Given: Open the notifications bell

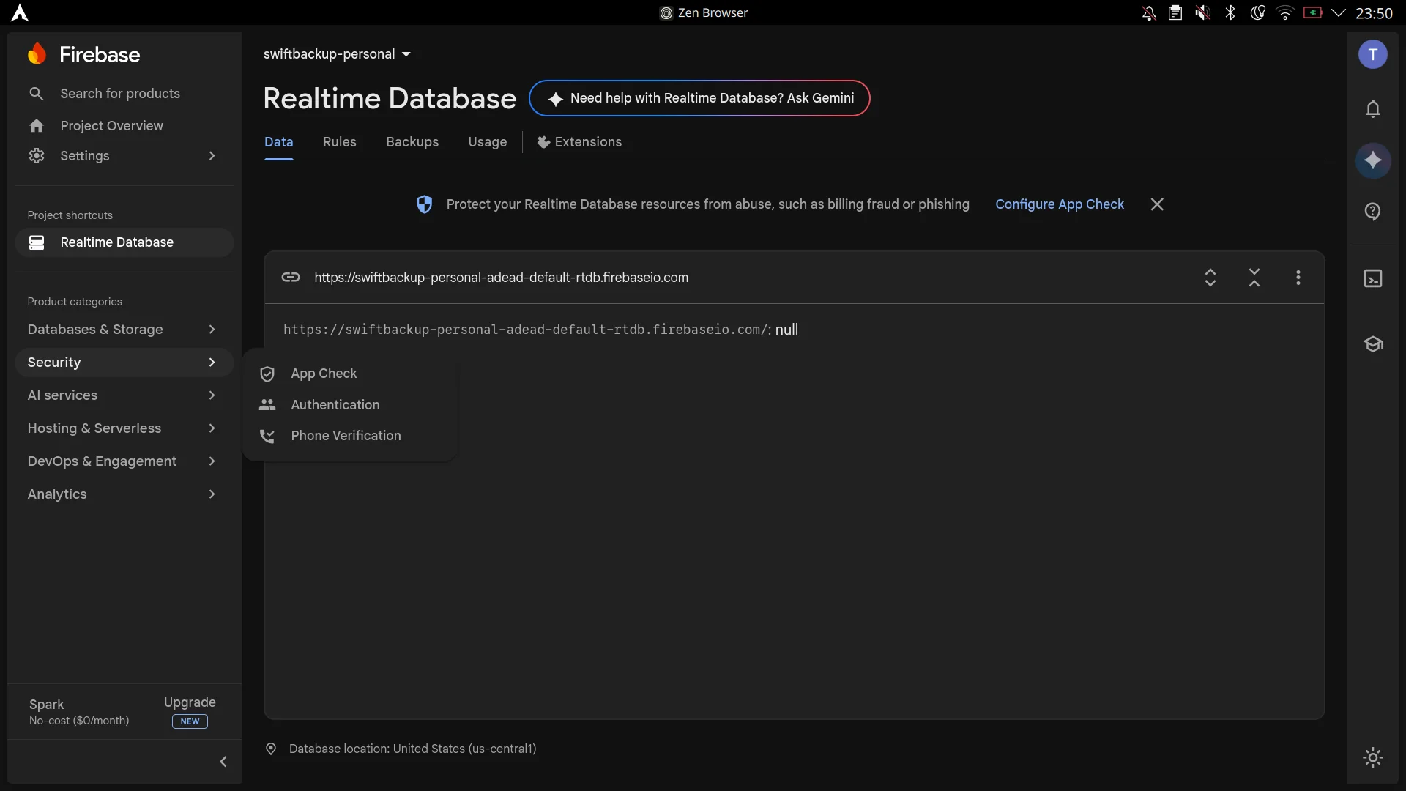Looking at the screenshot, I should [x=1373, y=109].
